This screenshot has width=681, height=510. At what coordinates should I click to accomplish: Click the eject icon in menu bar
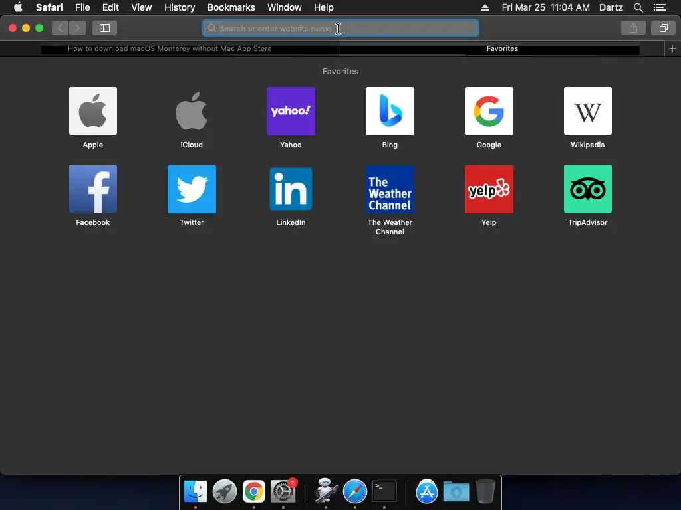(485, 7)
